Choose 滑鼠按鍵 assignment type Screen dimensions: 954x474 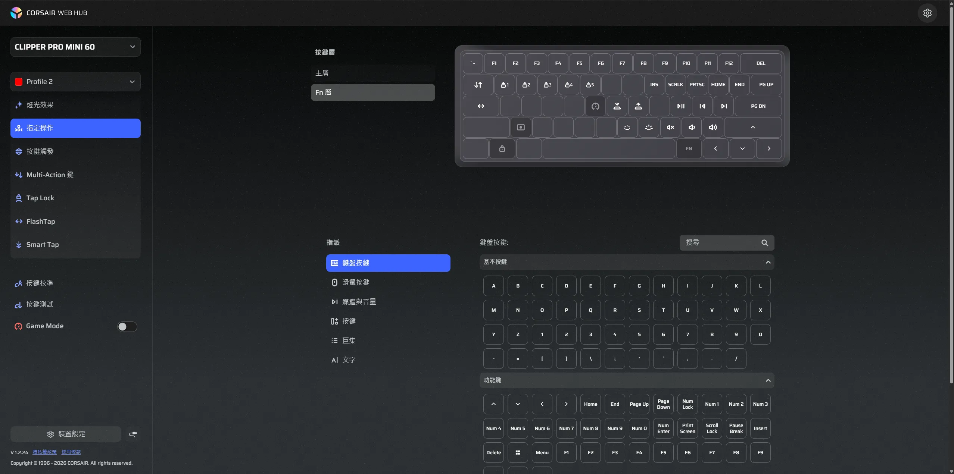point(388,283)
